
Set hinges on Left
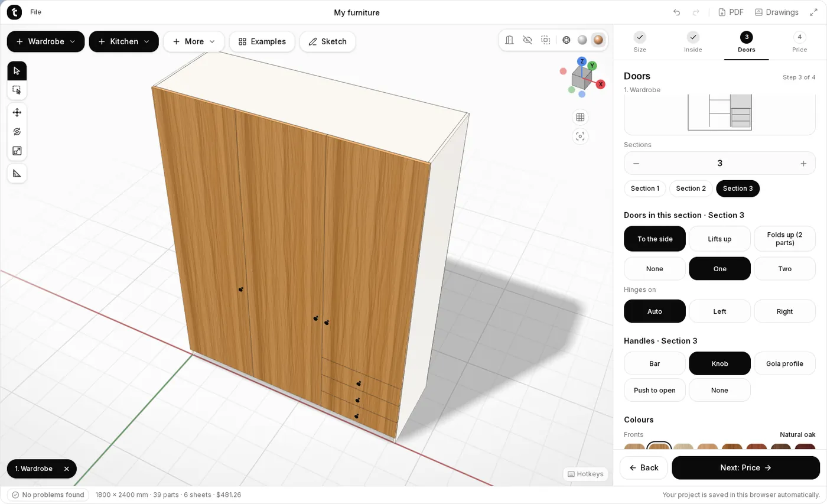(719, 311)
